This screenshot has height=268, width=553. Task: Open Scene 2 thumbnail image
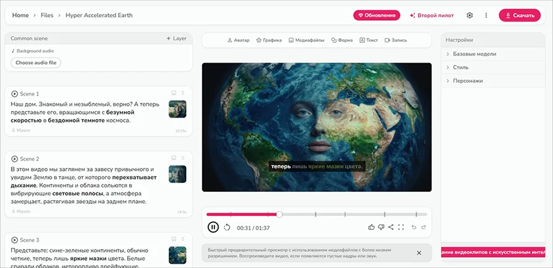coord(178,174)
